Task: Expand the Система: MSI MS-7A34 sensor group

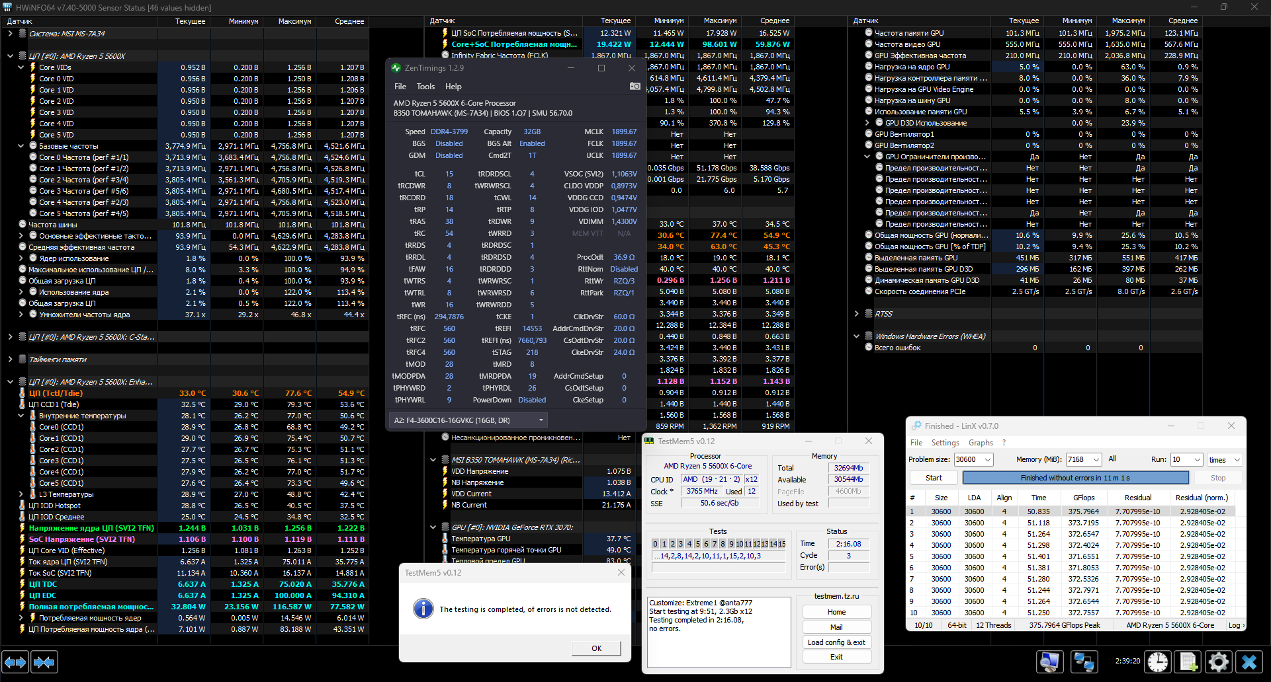Action: click(x=10, y=34)
